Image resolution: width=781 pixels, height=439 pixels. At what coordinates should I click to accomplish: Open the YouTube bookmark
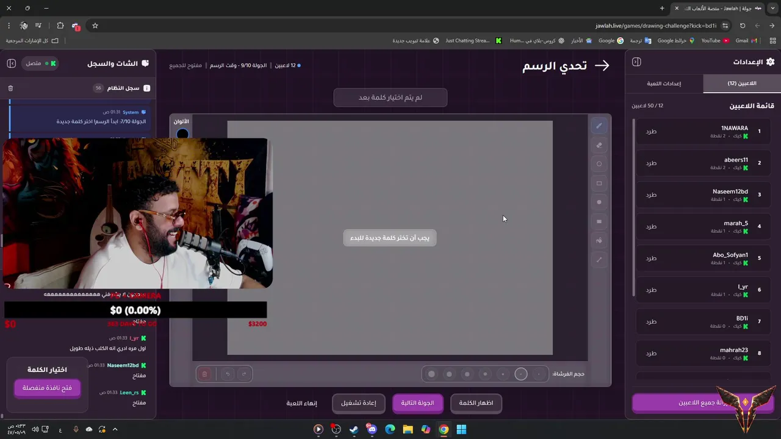[x=715, y=40]
